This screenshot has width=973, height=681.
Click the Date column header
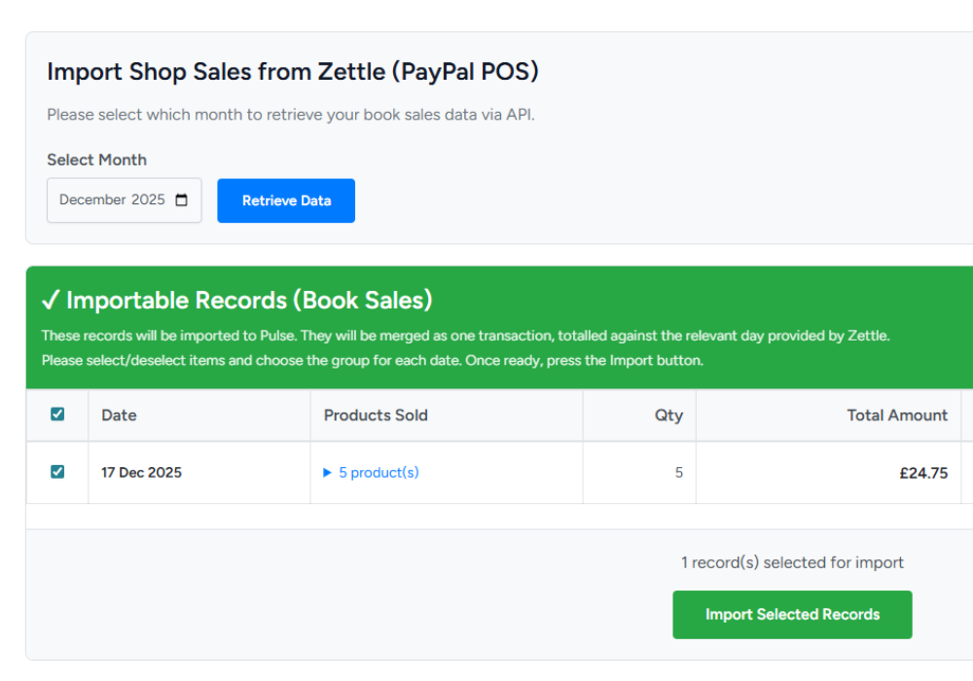pos(119,415)
